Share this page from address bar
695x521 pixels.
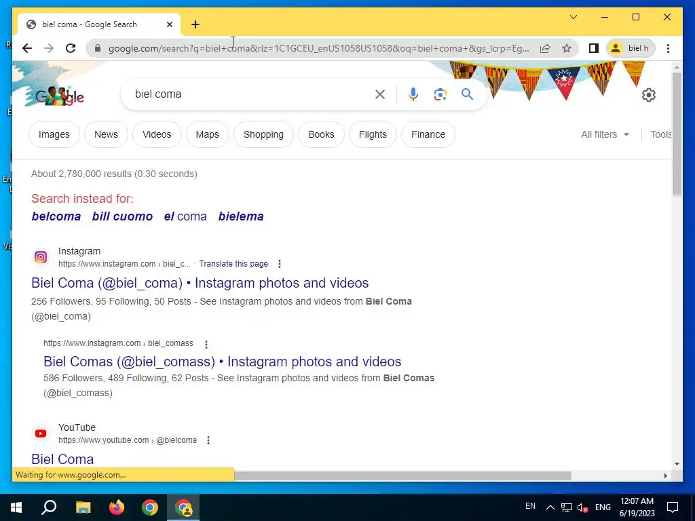(x=545, y=48)
